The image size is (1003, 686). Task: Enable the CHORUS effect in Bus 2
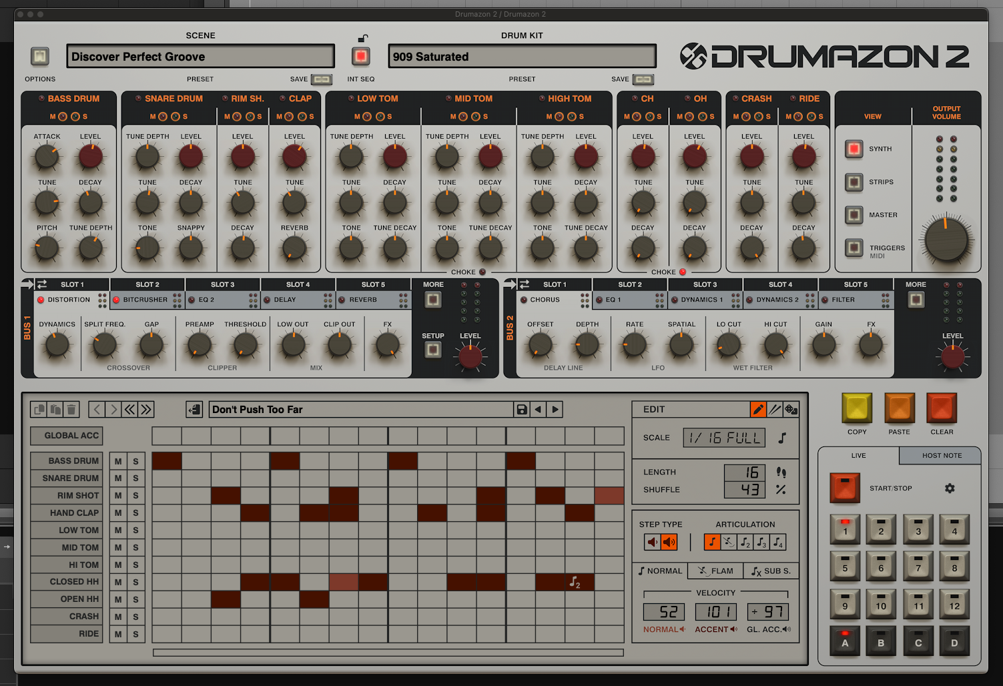pos(524,300)
